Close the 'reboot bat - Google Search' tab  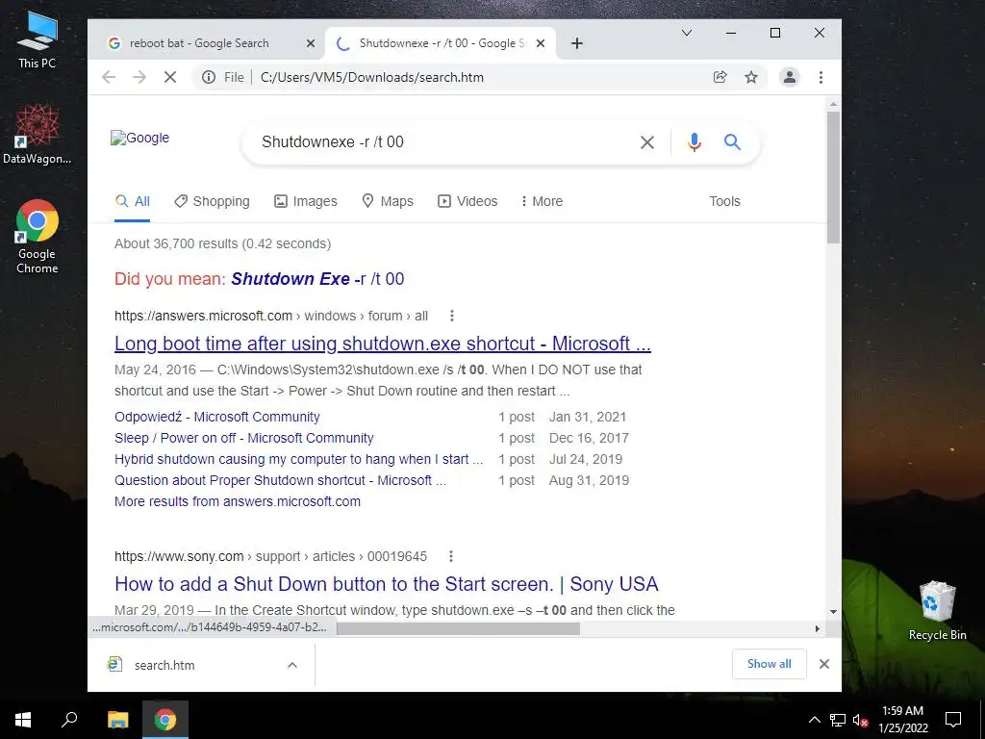(x=311, y=43)
